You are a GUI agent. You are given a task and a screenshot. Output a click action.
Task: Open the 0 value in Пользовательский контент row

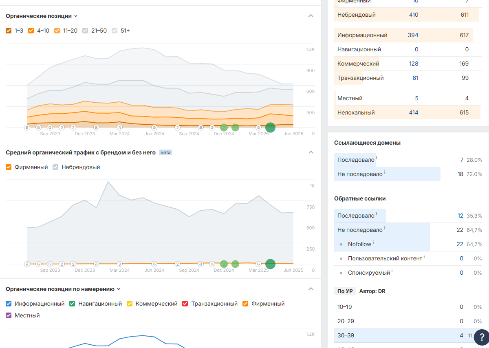pos(462,258)
